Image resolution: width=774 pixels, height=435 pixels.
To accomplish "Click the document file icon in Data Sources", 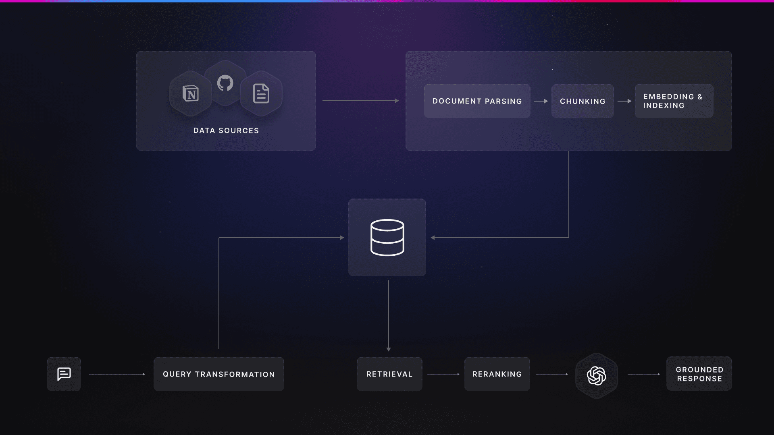I will tap(261, 93).
